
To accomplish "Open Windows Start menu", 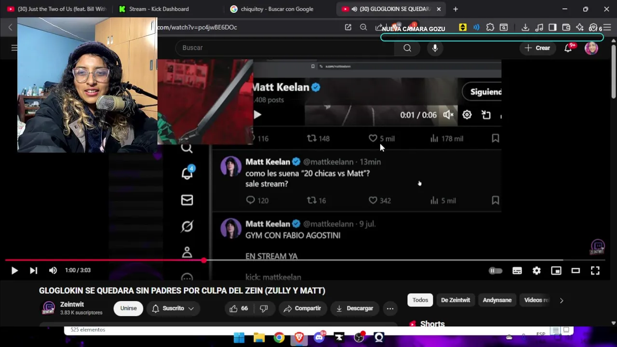I will (239, 338).
